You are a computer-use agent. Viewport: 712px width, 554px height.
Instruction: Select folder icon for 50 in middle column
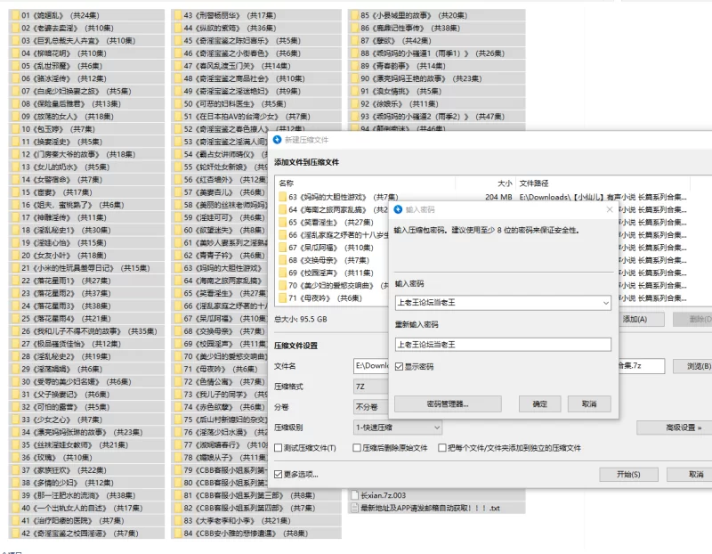point(177,103)
